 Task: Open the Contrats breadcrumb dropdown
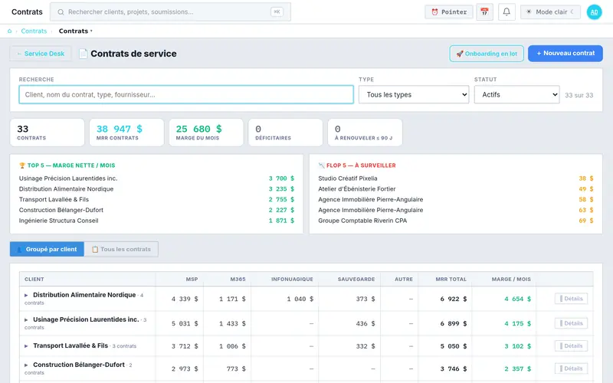(75, 31)
